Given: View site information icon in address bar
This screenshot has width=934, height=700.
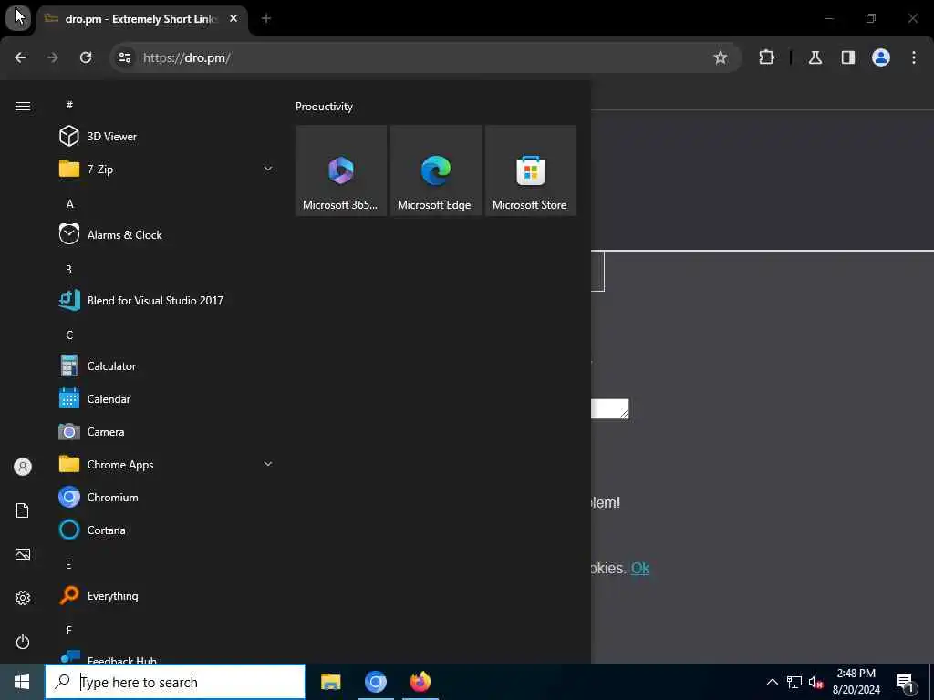Looking at the screenshot, I should [125, 57].
